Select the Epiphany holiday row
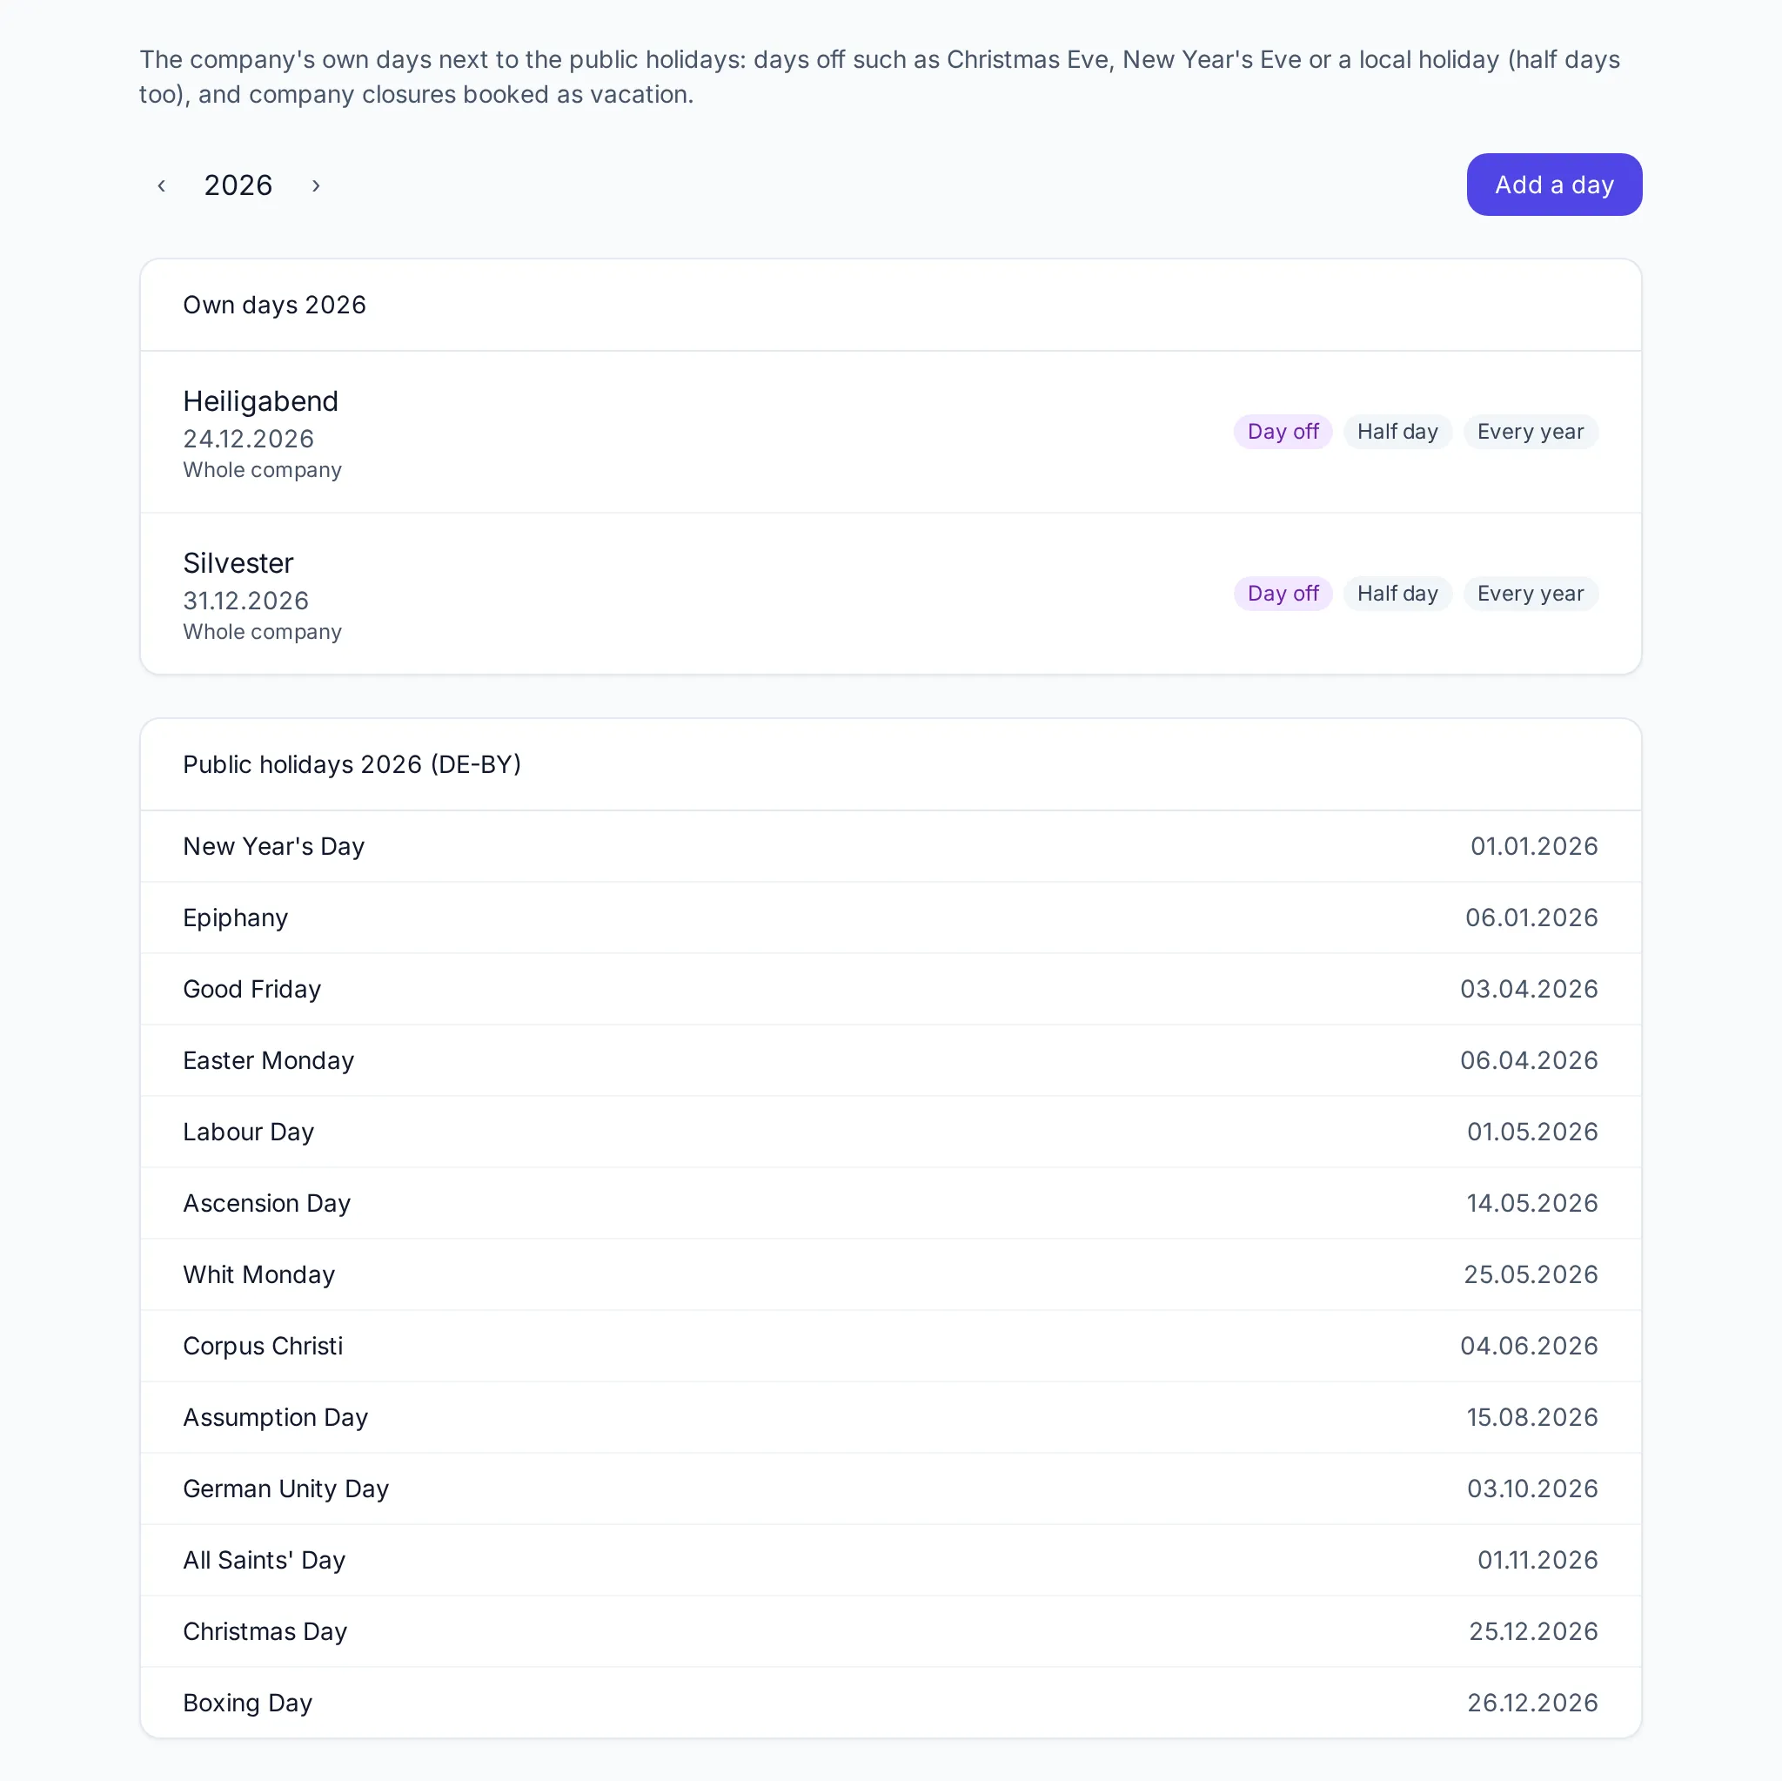This screenshot has width=1782, height=1781. [x=891, y=917]
